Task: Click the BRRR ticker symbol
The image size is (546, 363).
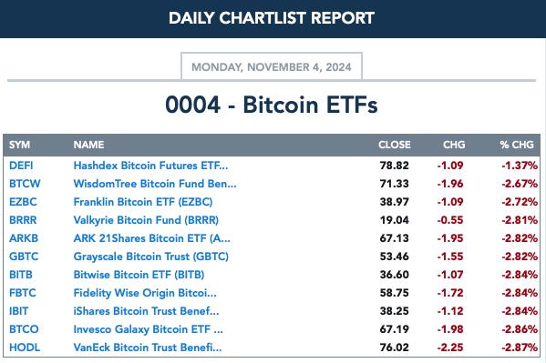Action: (x=23, y=220)
